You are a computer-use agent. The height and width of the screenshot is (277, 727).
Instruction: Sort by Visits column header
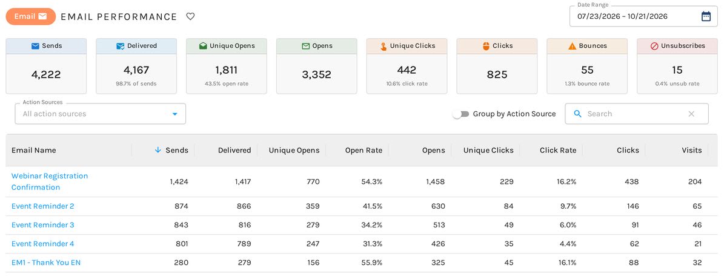click(x=692, y=150)
